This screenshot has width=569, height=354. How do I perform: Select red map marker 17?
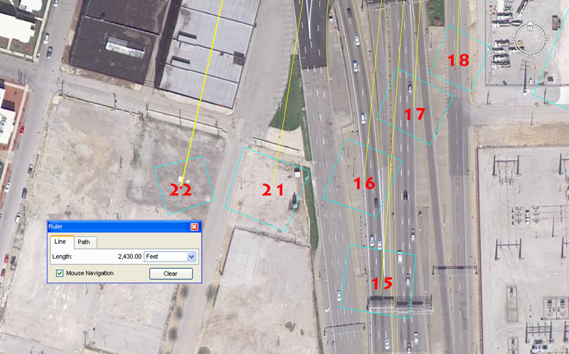pos(415,114)
